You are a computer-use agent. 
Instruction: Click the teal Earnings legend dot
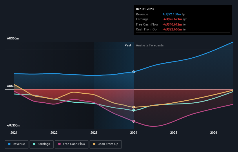[x=34, y=144]
